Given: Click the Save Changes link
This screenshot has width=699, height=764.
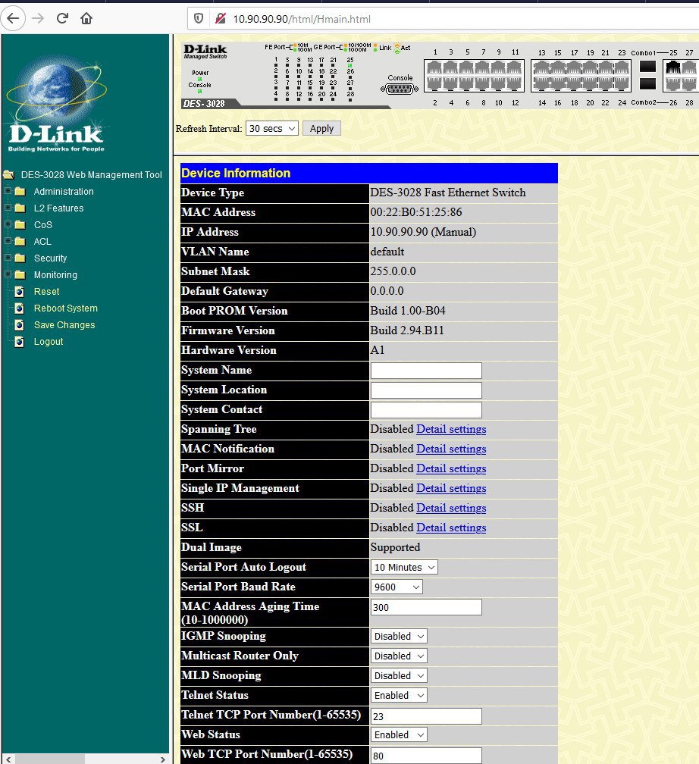Looking at the screenshot, I should tap(64, 325).
